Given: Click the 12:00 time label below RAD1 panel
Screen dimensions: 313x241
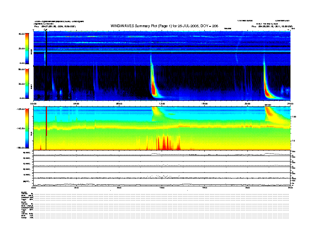Looking at the screenshot, I should pyautogui.click(x=162, y=104).
